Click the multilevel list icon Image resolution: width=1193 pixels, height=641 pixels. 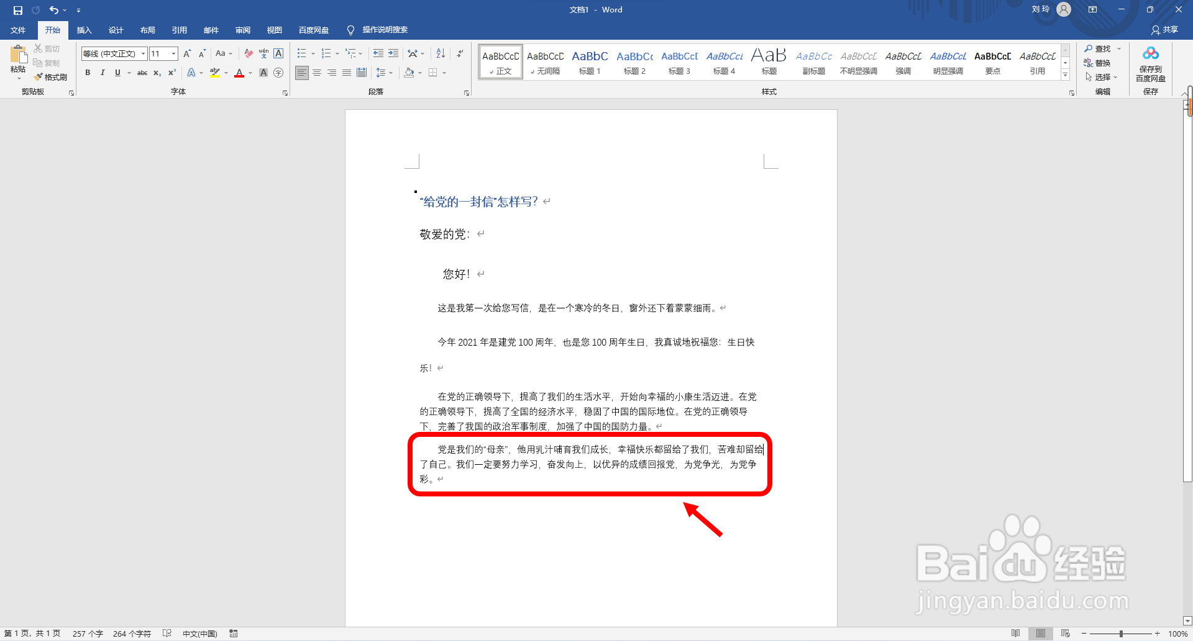pyautogui.click(x=351, y=53)
